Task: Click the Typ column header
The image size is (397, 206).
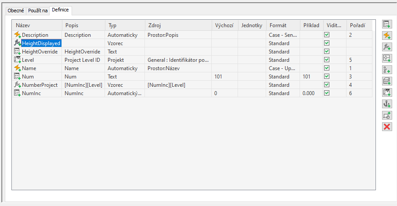Action: point(125,25)
